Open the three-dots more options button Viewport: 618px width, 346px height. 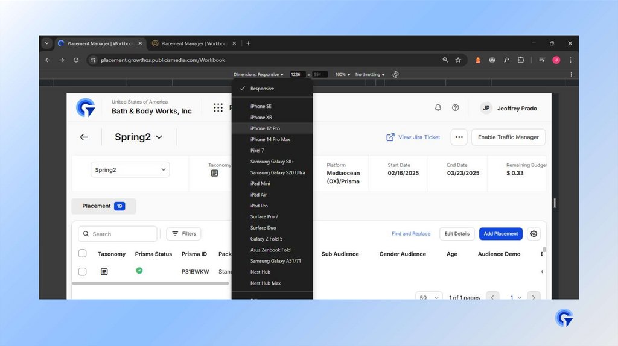[x=459, y=137]
